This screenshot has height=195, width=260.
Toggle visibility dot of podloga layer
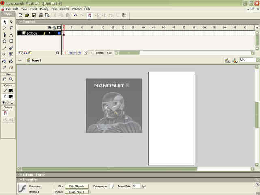(49, 33)
